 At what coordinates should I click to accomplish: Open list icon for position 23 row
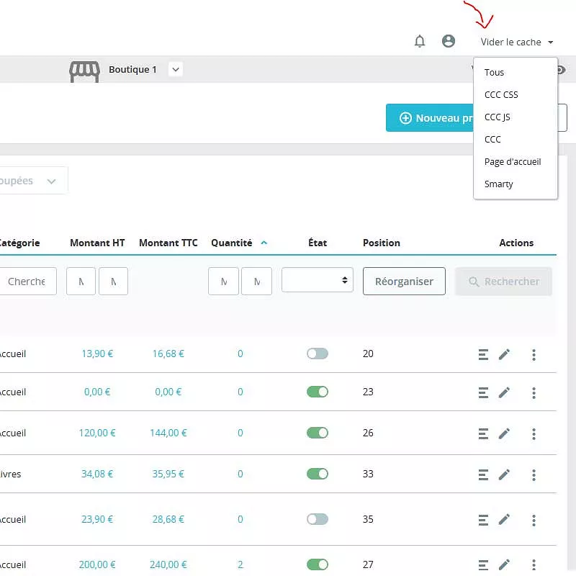tap(483, 392)
